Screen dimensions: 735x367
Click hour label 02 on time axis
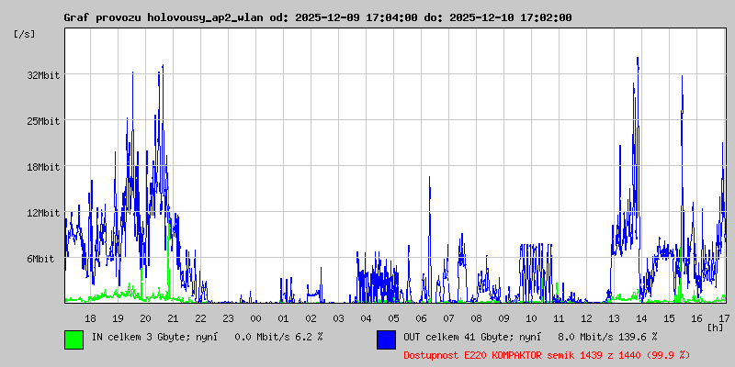point(311,318)
